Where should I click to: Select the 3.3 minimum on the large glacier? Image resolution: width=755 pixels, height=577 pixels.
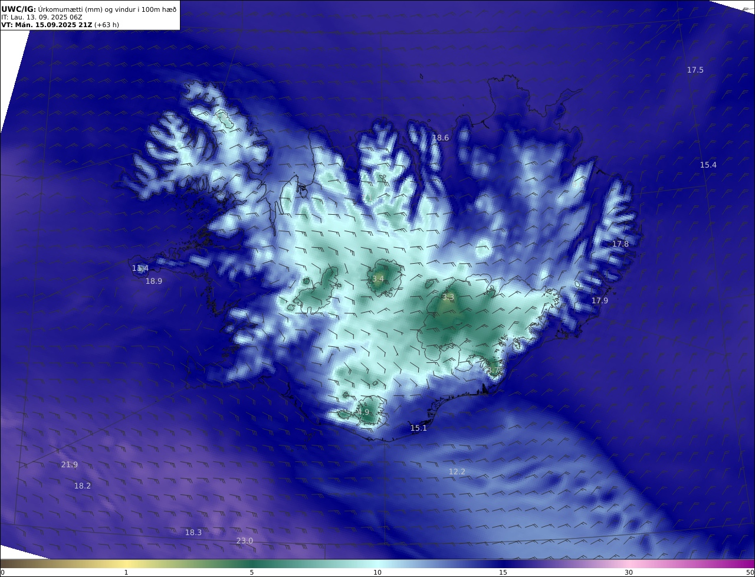click(x=448, y=297)
